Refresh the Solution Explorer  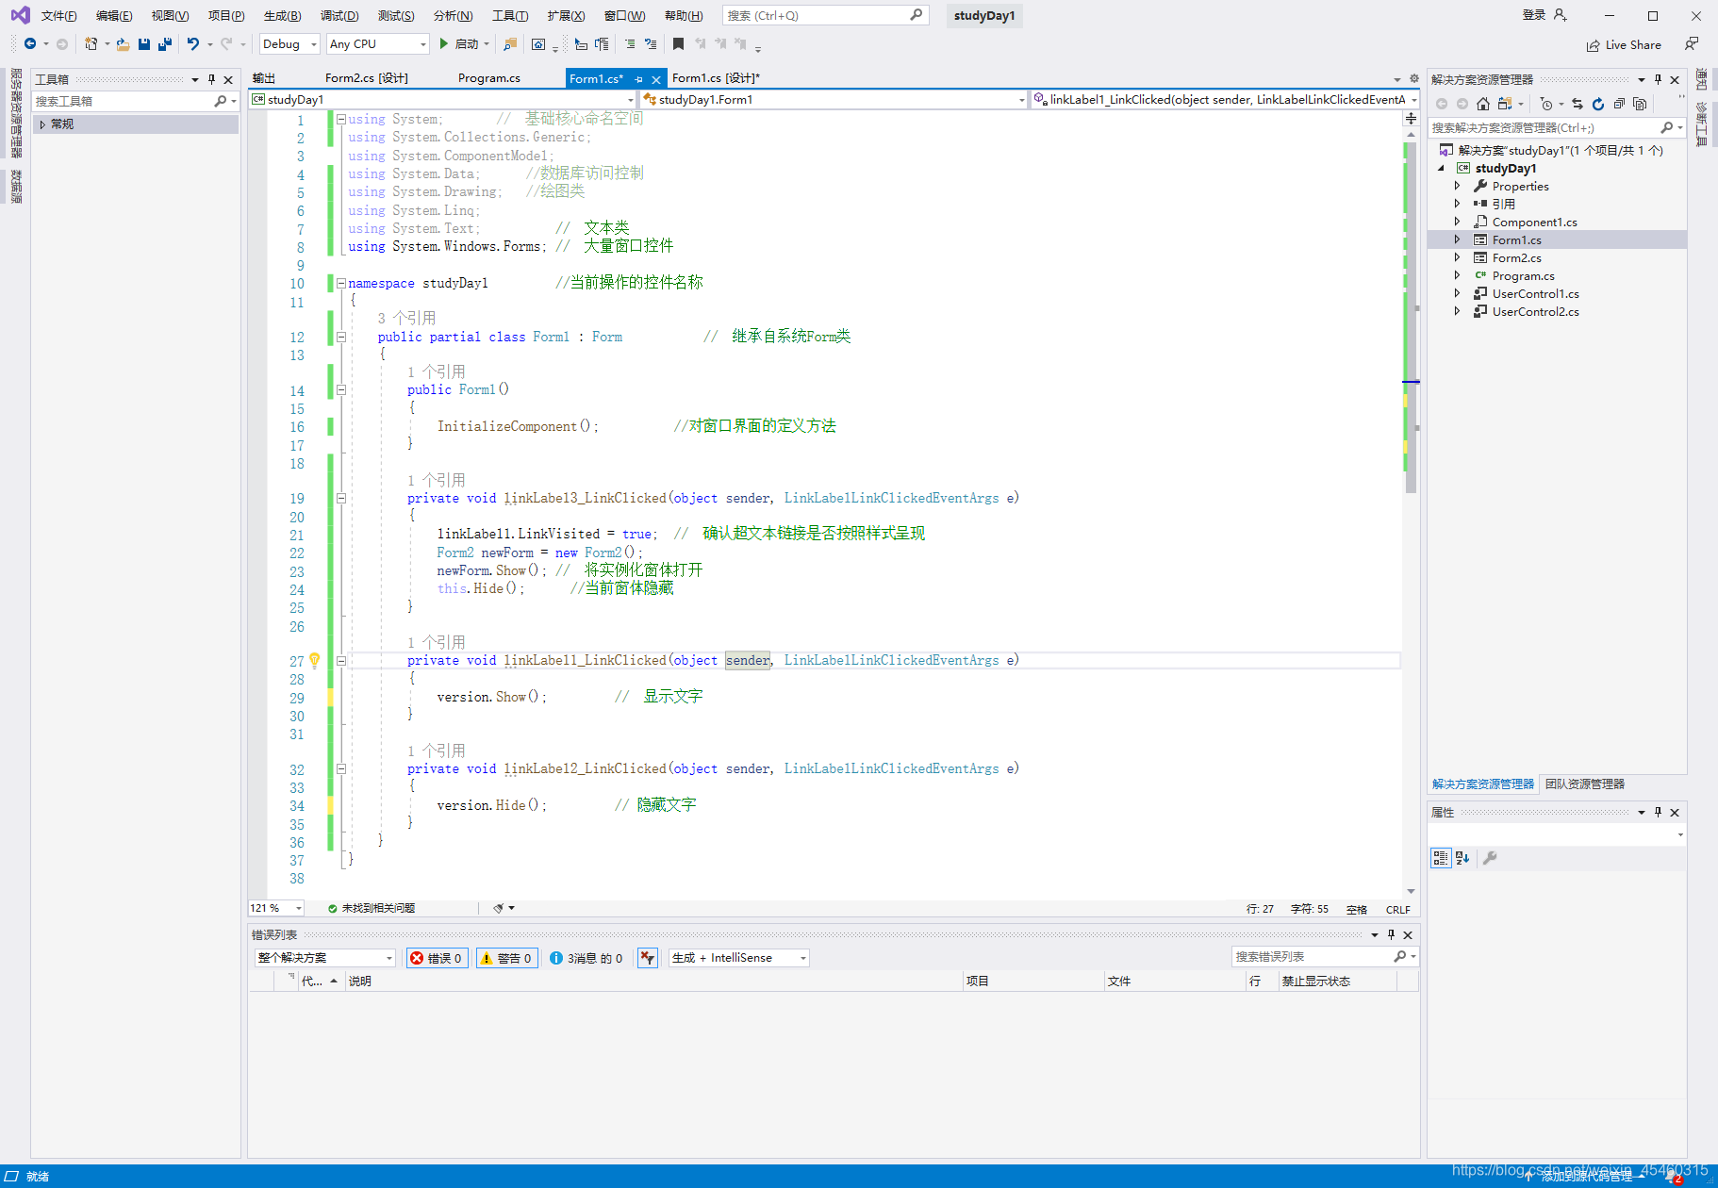click(1598, 104)
